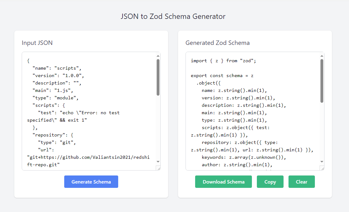Click the Generate Schema button
Screen dimensions: 349x212
(91, 182)
